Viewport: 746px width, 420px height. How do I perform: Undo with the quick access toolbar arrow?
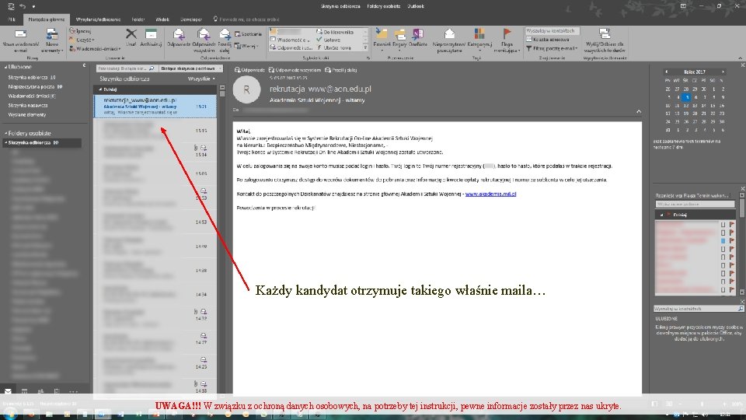pyautogui.click(x=22, y=6)
